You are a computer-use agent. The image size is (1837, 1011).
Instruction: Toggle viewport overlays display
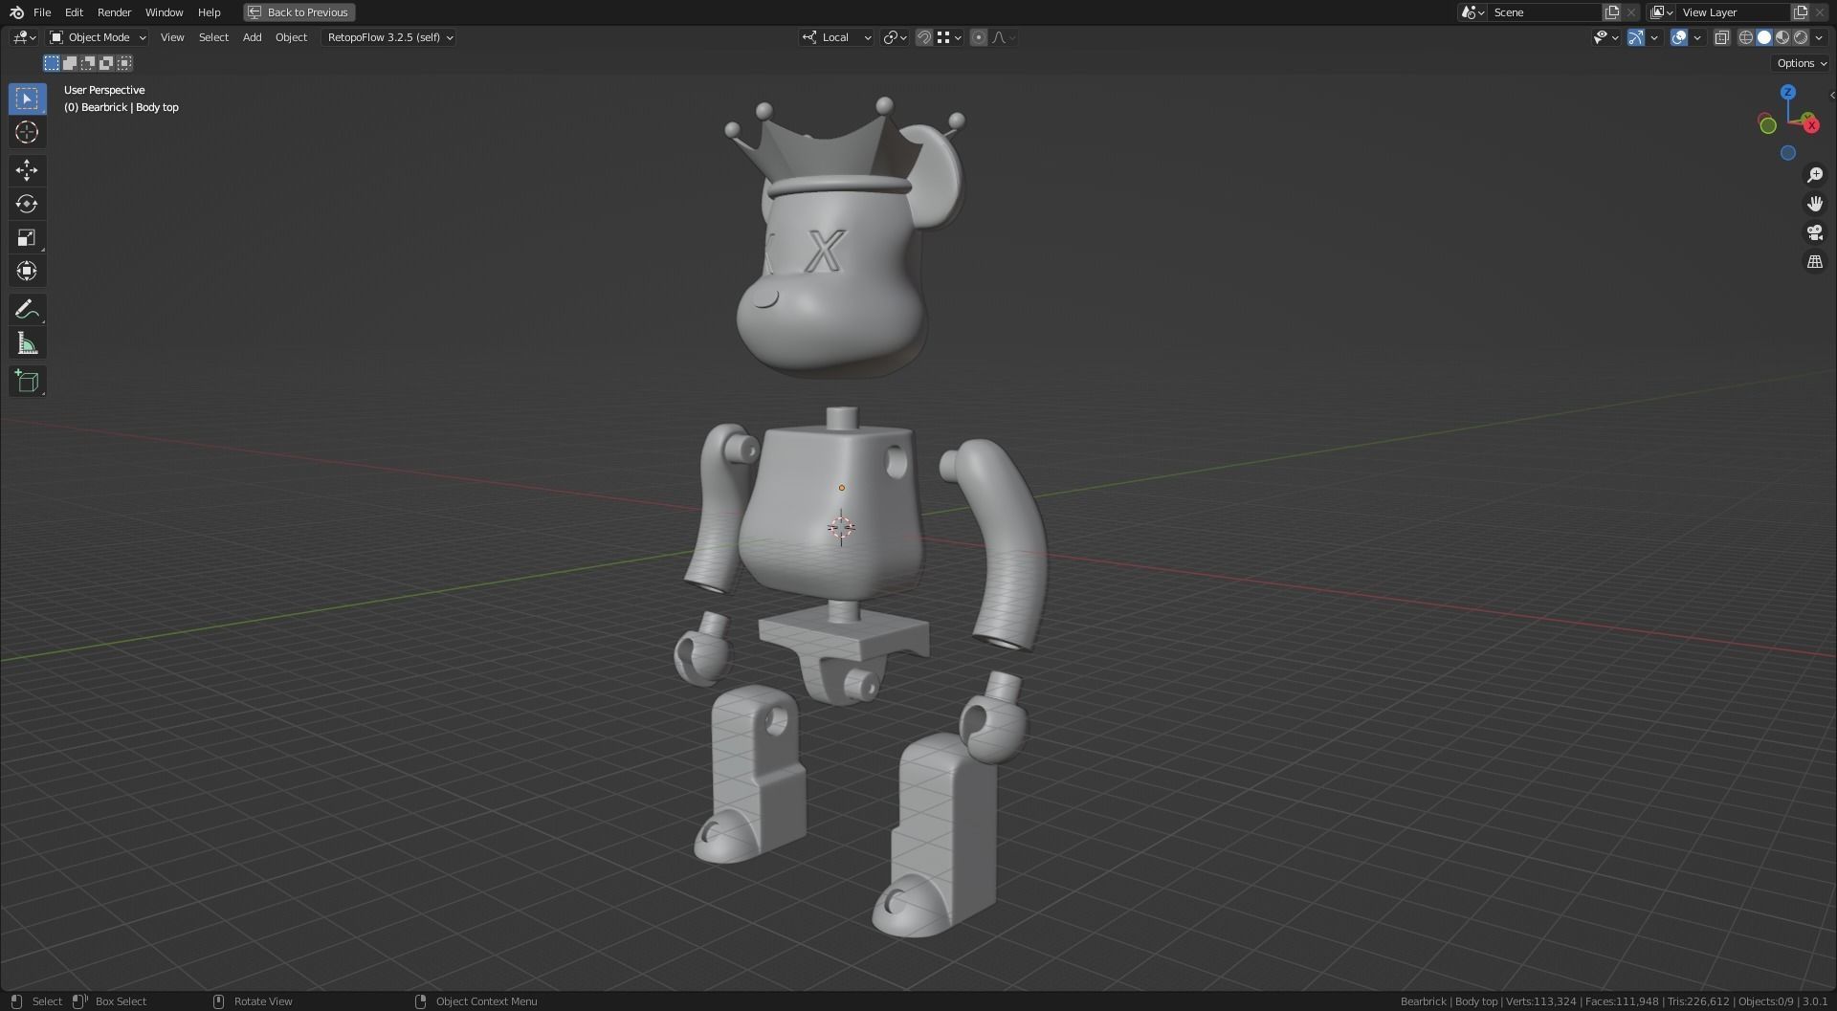(1679, 37)
